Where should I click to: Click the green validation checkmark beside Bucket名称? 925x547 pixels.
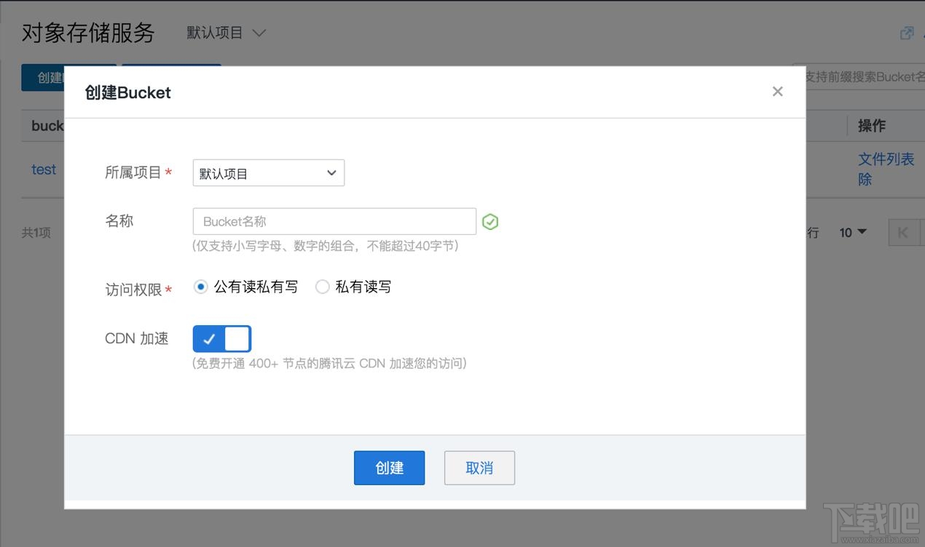[x=489, y=221]
